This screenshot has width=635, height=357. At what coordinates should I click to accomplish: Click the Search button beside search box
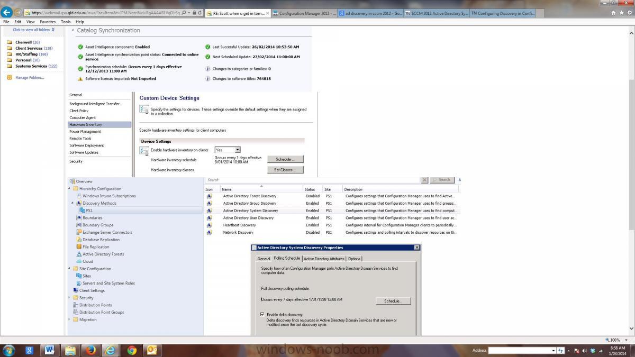click(x=442, y=180)
